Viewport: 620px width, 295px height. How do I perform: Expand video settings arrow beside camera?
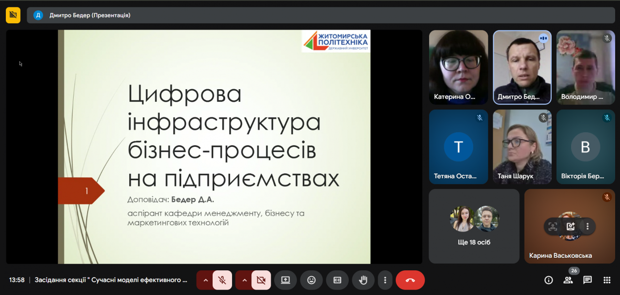pos(244,280)
